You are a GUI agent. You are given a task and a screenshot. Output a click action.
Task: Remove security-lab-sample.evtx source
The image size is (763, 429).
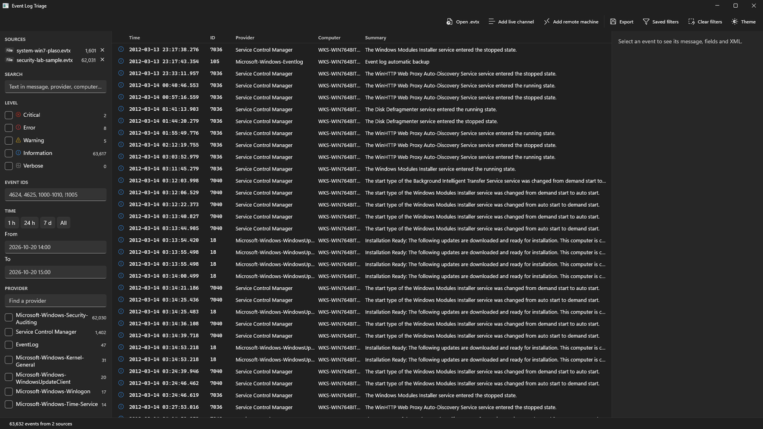103,60
